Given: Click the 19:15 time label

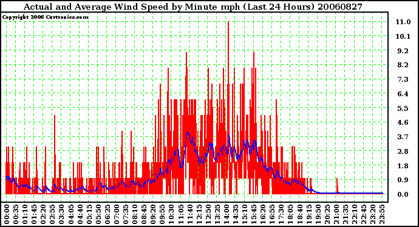Looking at the screenshot, I should (x=309, y=214).
